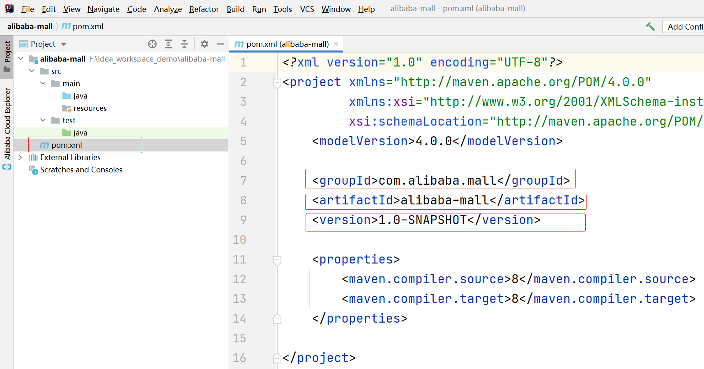Click the modelVersion 4.0.0 line
This screenshot has height=369, width=704.
(x=437, y=141)
